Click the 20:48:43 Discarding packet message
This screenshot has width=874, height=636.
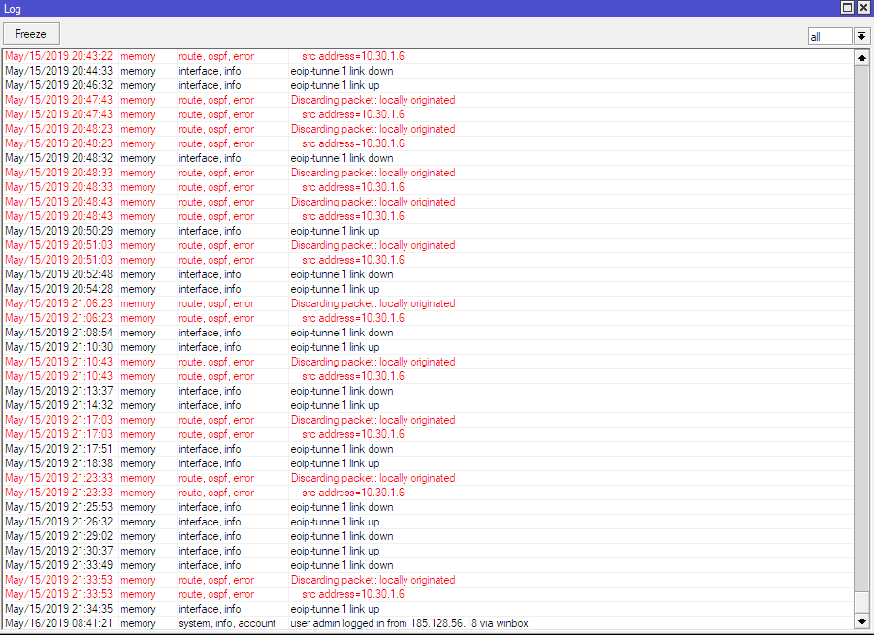pyautogui.click(x=372, y=203)
